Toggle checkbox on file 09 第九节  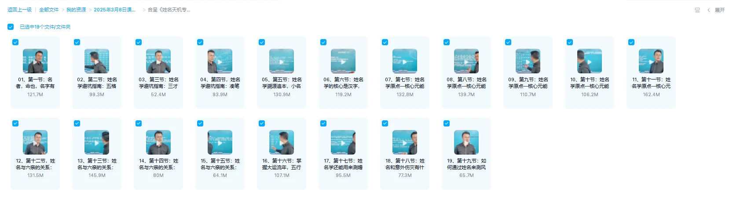[x=508, y=42]
